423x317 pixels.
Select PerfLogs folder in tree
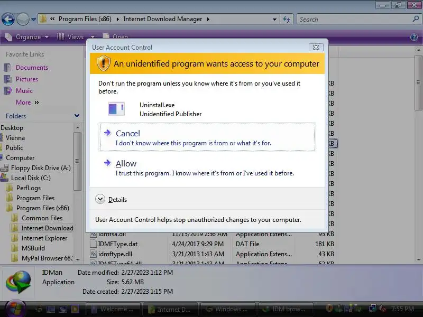[x=29, y=188]
